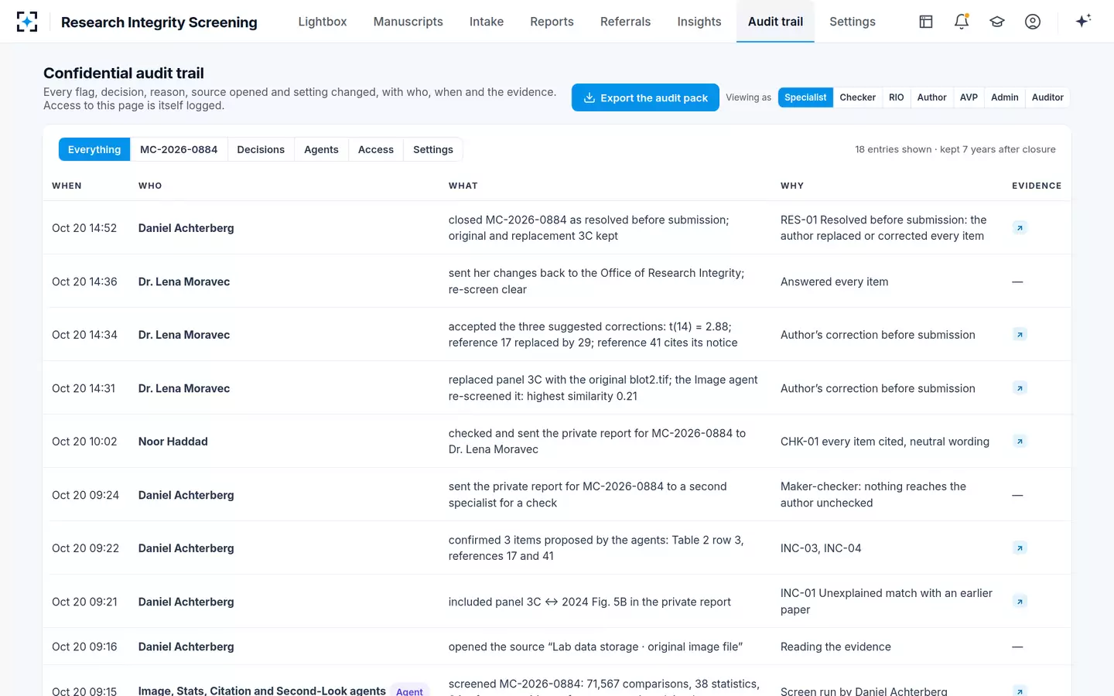Open the notifications bell
Image resolution: width=1114 pixels, height=696 pixels.
[x=962, y=22]
